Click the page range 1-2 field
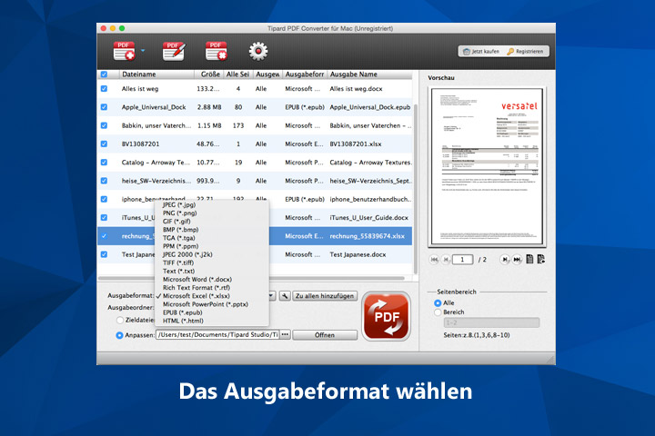Image resolution: width=655 pixels, height=436 pixels. click(491, 322)
